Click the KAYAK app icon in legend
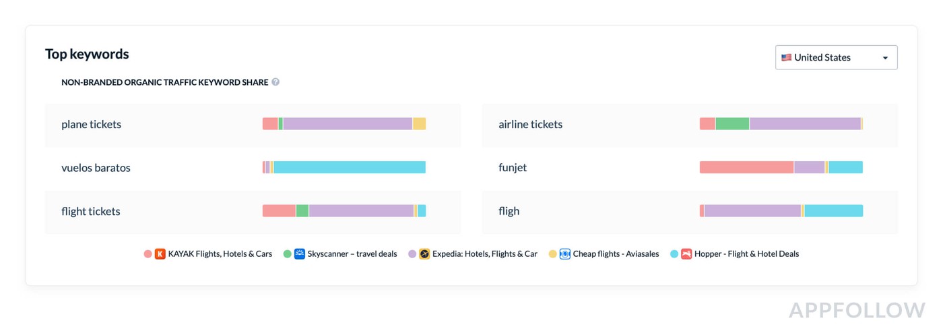943x335 pixels. click(160, 254)
